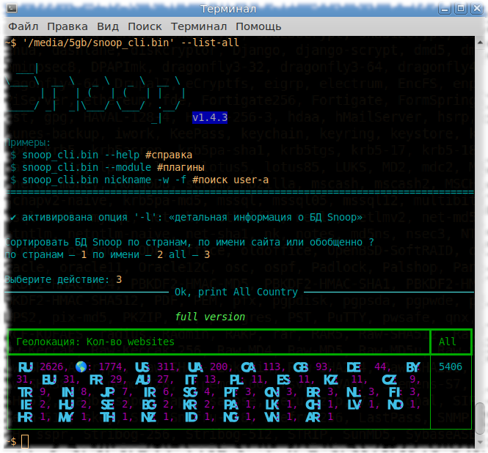
Task: Close the Терминал window
Action: coord(477,9)
